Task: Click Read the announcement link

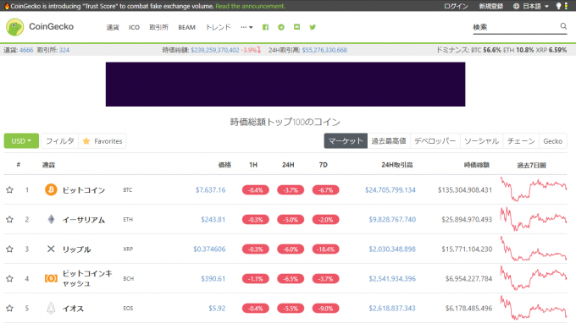Action: (250, 6)
